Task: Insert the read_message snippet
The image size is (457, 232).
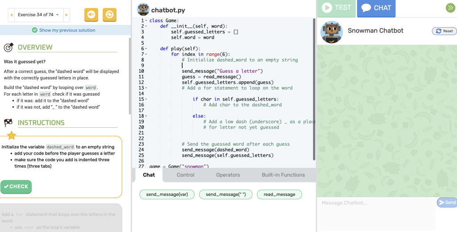Action: point(279,195)
